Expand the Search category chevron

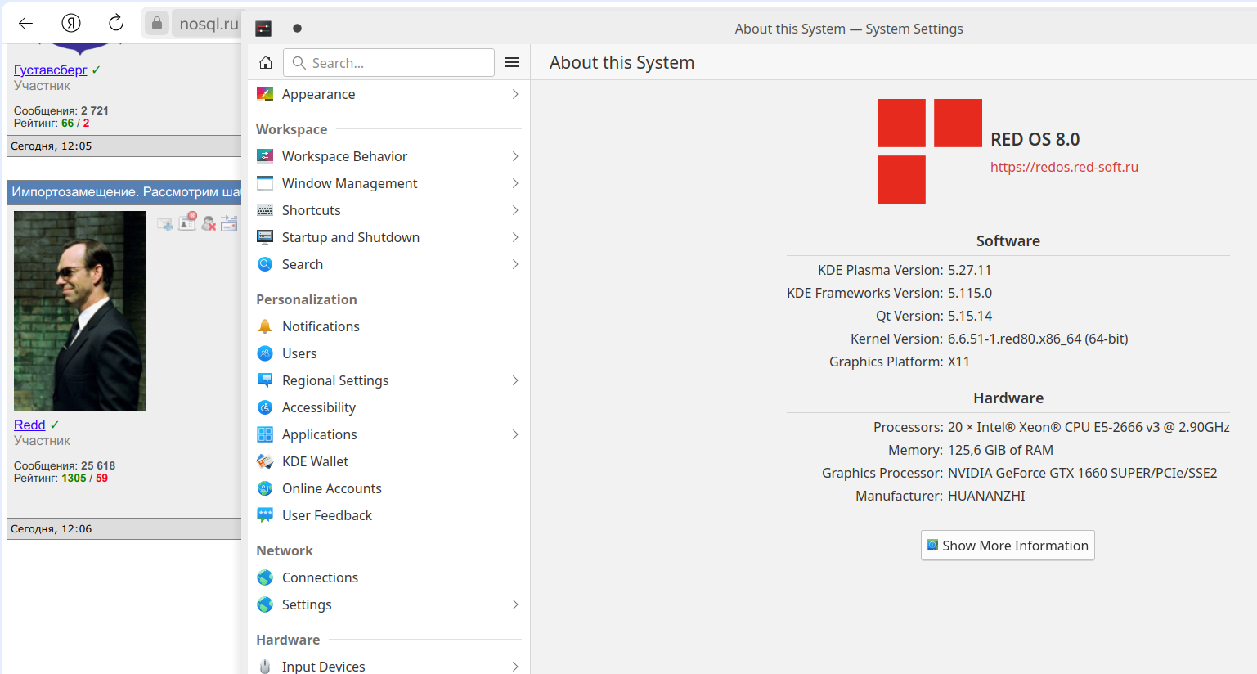click(515, 264)
